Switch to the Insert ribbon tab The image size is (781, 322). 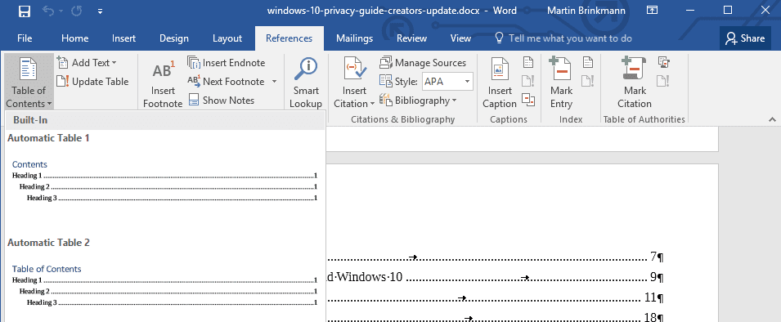tap(123, 38)
